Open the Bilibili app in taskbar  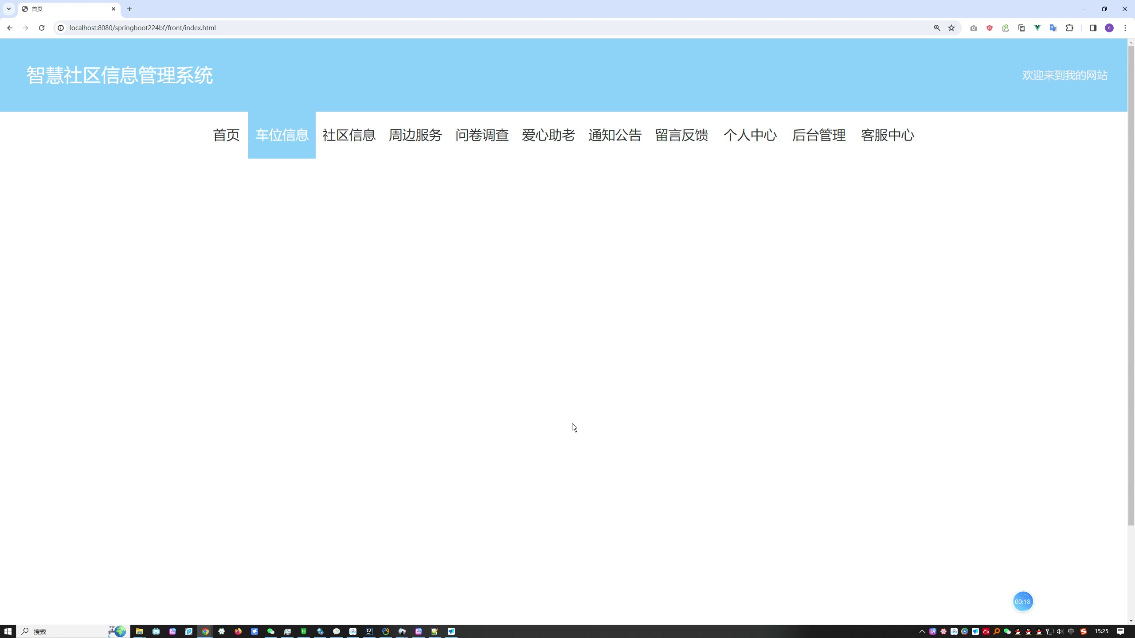(x=156, y=631)
